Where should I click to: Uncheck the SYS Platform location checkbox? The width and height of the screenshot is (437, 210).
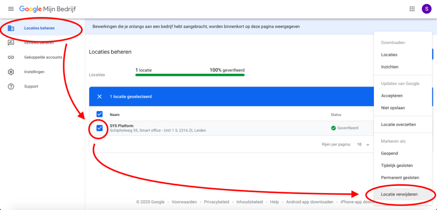99,128
